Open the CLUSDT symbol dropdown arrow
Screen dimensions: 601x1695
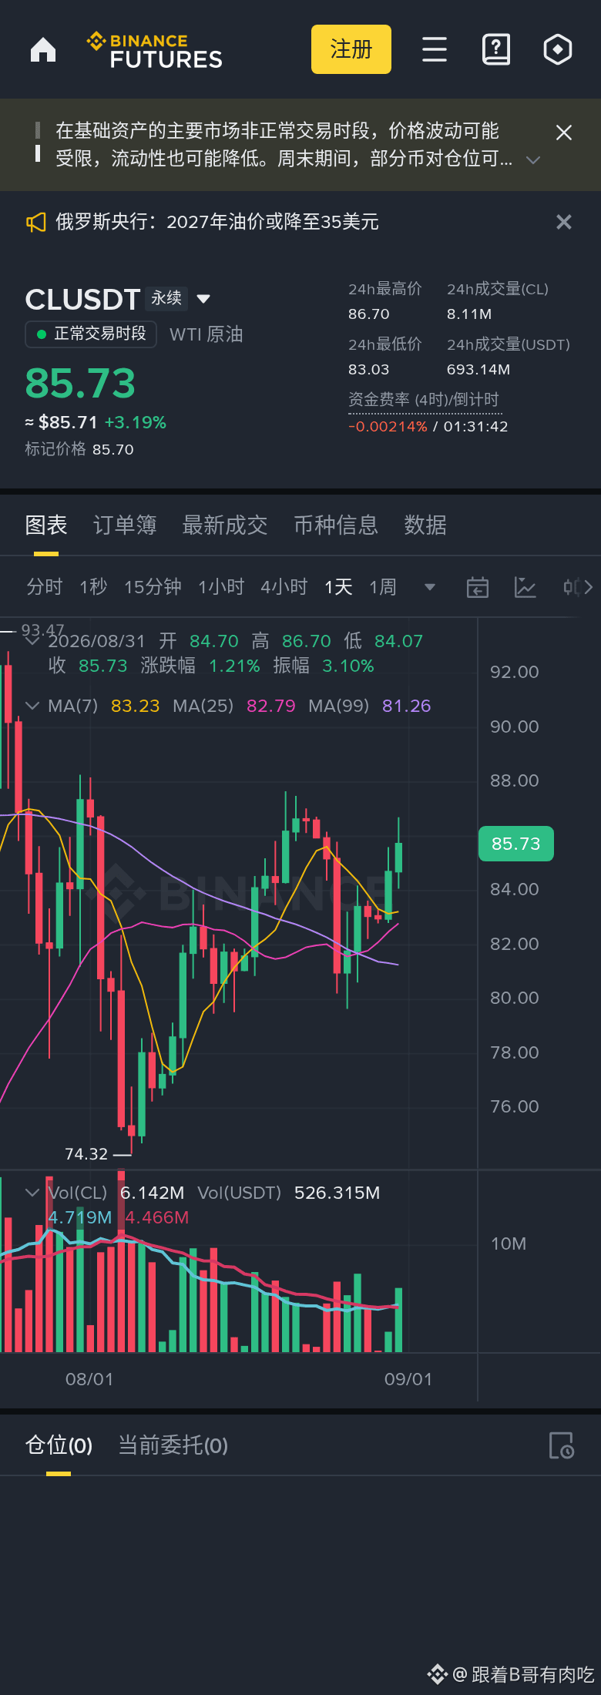[203, 298]
